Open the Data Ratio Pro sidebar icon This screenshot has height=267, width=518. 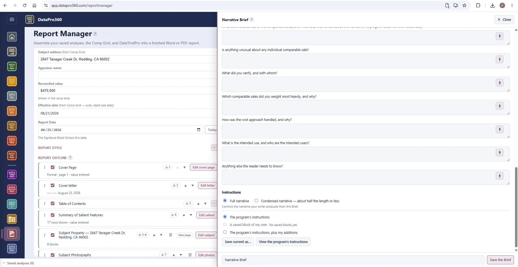tap(12, 189)
